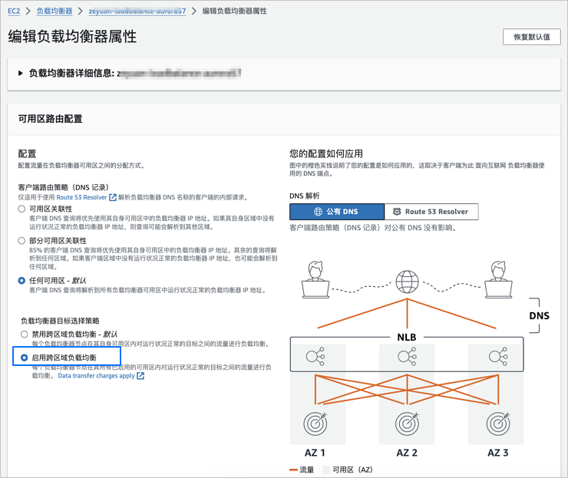Click the right client user icon
Screen dimensions: 568x478
498,279
